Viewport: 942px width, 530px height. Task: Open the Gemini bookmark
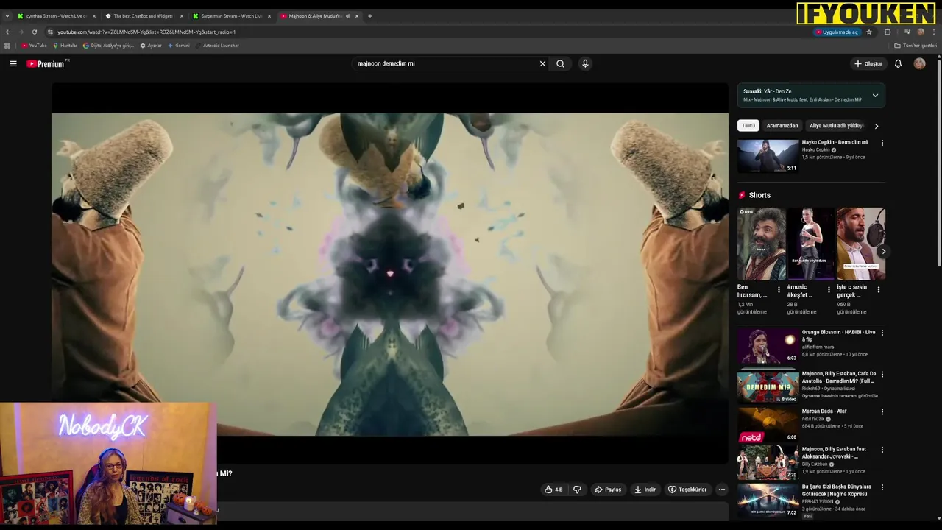pyautogui.click(x=179, y=46)
